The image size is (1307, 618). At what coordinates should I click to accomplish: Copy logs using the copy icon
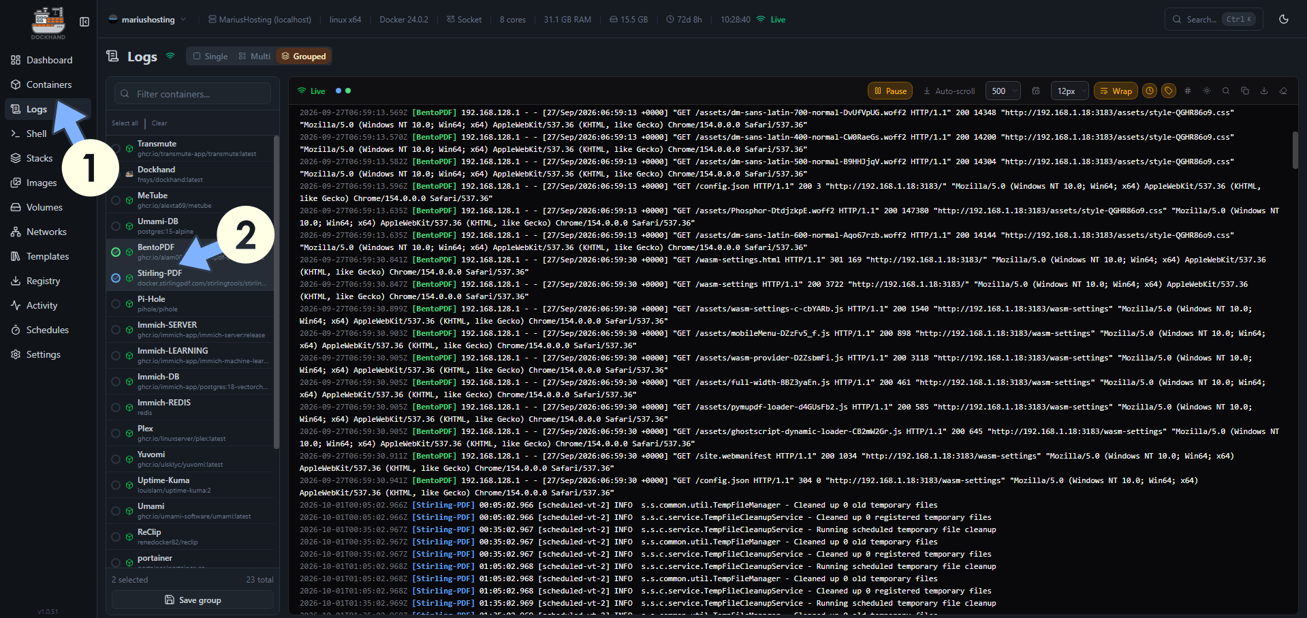[x=1245, y=91]
